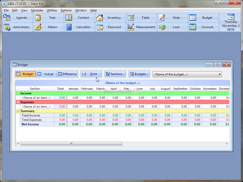The height and width of the screenshot is (182, 243).
Task: Launch the Calculator icon
Action: pos(69,27)
